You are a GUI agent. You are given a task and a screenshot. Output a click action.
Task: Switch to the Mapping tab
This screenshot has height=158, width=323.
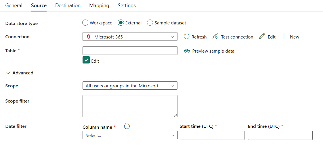(x=99, y=5)
